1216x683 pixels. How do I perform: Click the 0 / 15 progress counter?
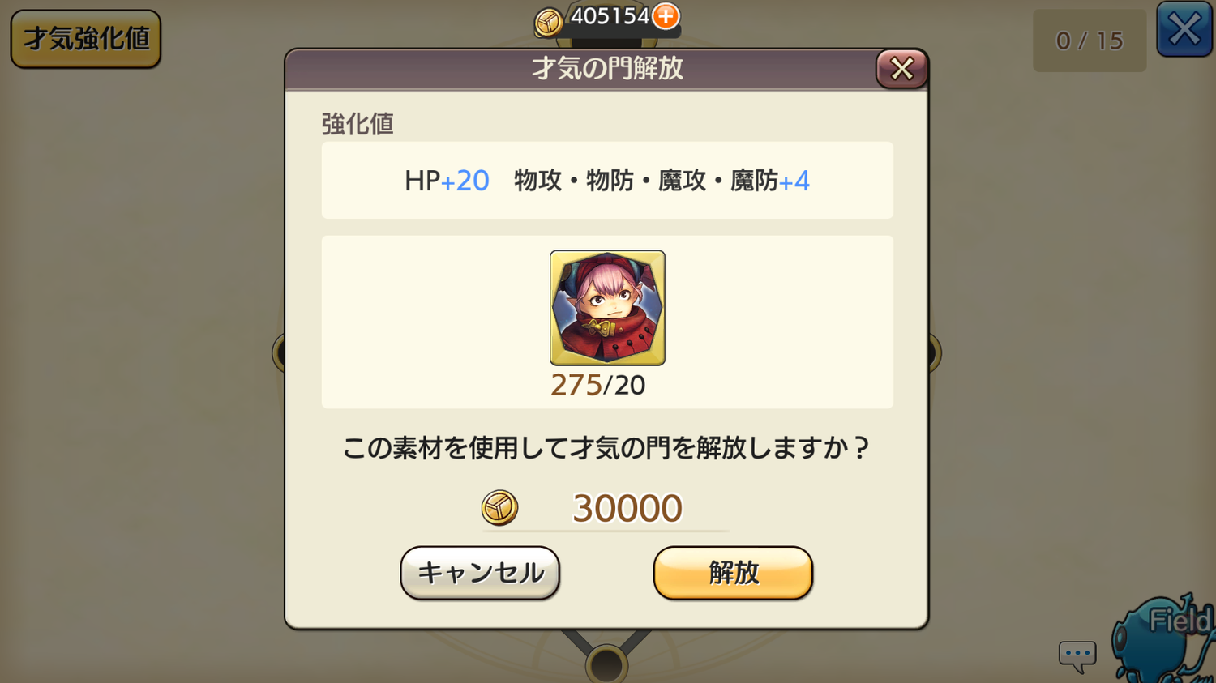[x=1090, y=41]
